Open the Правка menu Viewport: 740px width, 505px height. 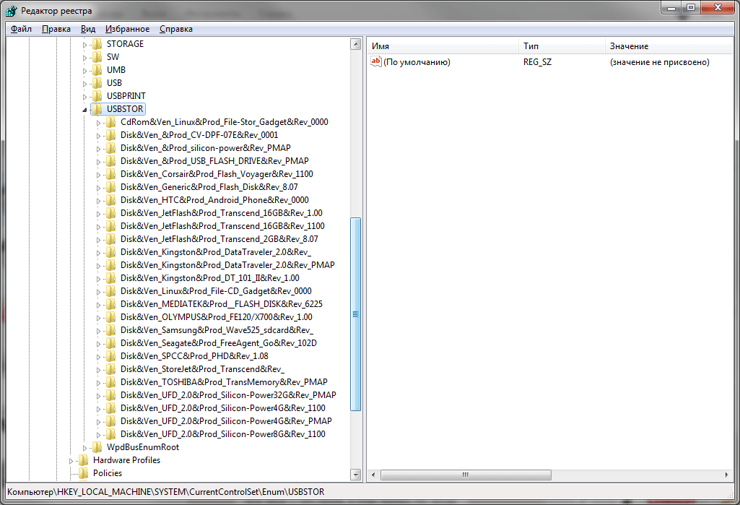point(56,29)
